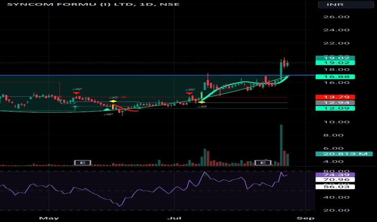
Task: Click the yellow diamond marker below the red July triangle
Action: tap(201, 102)
